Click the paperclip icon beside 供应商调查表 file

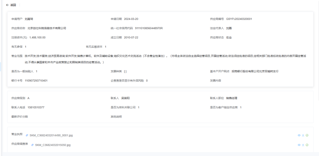[33, 145]
